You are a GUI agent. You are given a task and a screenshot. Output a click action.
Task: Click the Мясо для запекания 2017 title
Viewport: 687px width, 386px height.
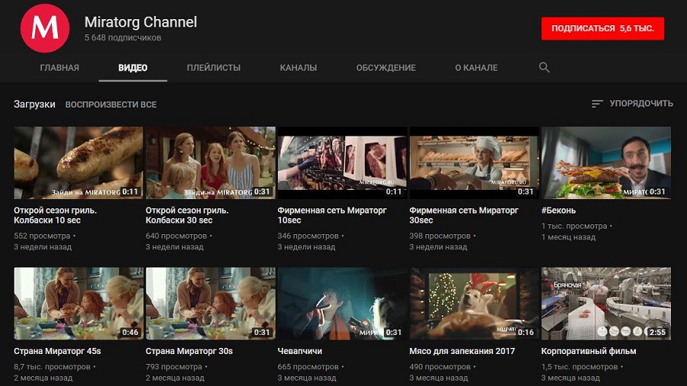point(462,351)
